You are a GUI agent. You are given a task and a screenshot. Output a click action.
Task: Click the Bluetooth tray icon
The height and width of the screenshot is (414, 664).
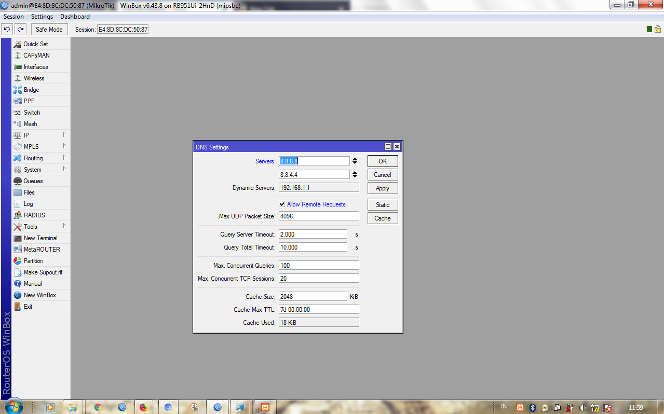[x=532, y=408]
